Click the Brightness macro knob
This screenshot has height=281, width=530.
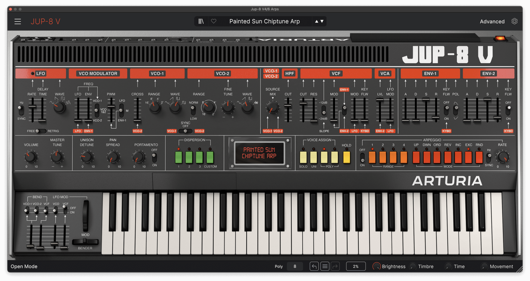coord(376,266)
